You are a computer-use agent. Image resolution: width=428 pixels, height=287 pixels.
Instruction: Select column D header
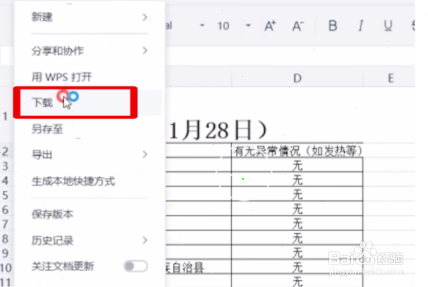tap(297, 78)
